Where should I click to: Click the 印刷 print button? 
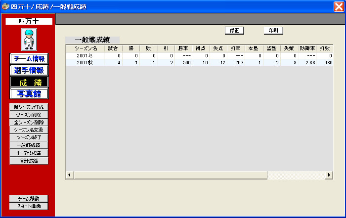click(x=273, y=31)
